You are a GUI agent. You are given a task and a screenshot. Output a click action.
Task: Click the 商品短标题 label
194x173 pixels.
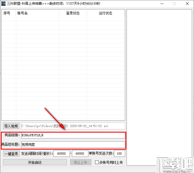10,144
